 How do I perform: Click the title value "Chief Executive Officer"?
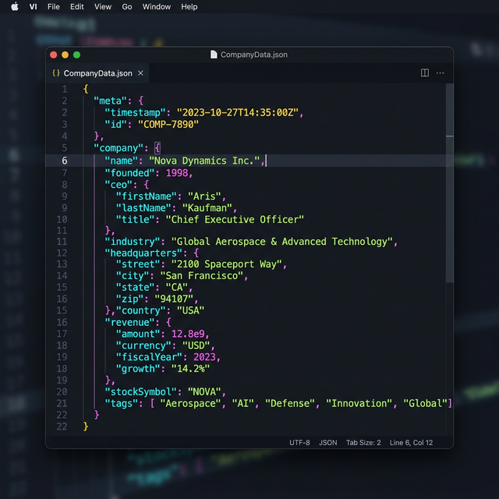click(x=235, y=219)
